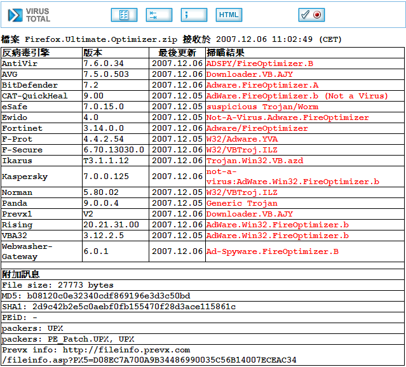Click the F-Secure engine name
The height and width of the screenshot is (367, 406).
[x=22, y=150]
